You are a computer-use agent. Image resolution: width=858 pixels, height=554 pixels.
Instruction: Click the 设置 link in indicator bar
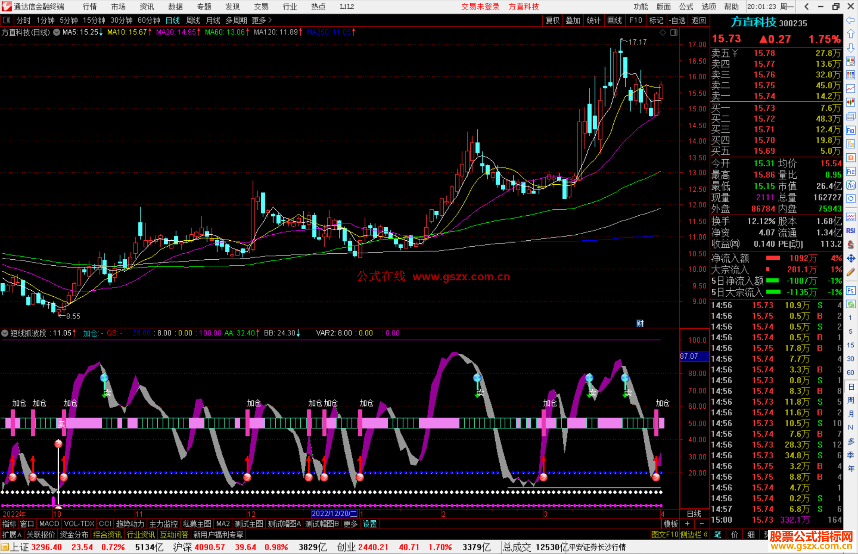pyautogui.click(x=369, y=524)
